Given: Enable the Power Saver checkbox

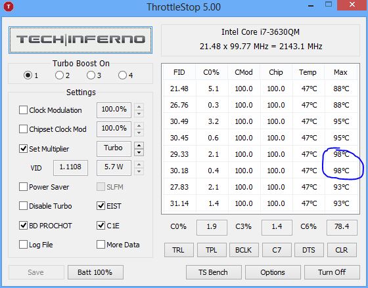Looking at the screenshot, I should coord(23,187).
